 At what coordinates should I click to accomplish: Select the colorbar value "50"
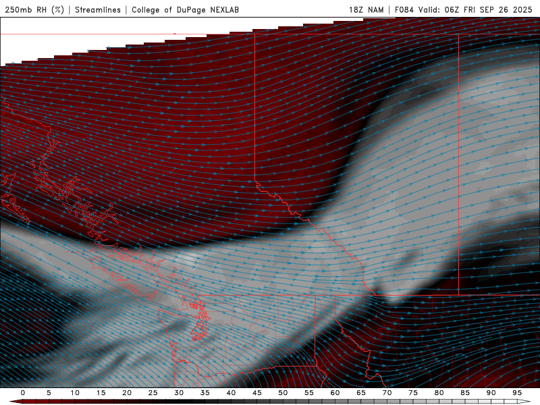(283, 393)
